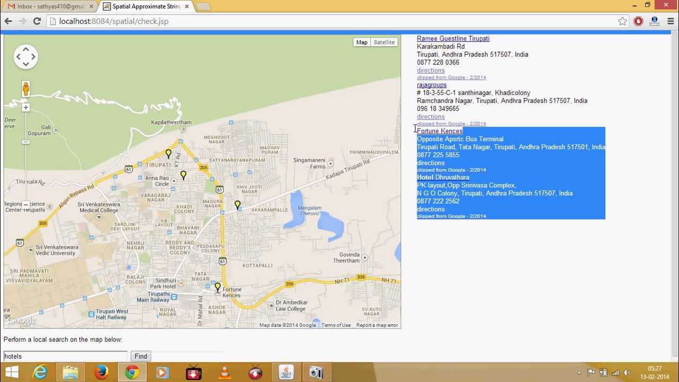Click the red Adblock extension icon
679x382 pixels.
pos(638,21)
